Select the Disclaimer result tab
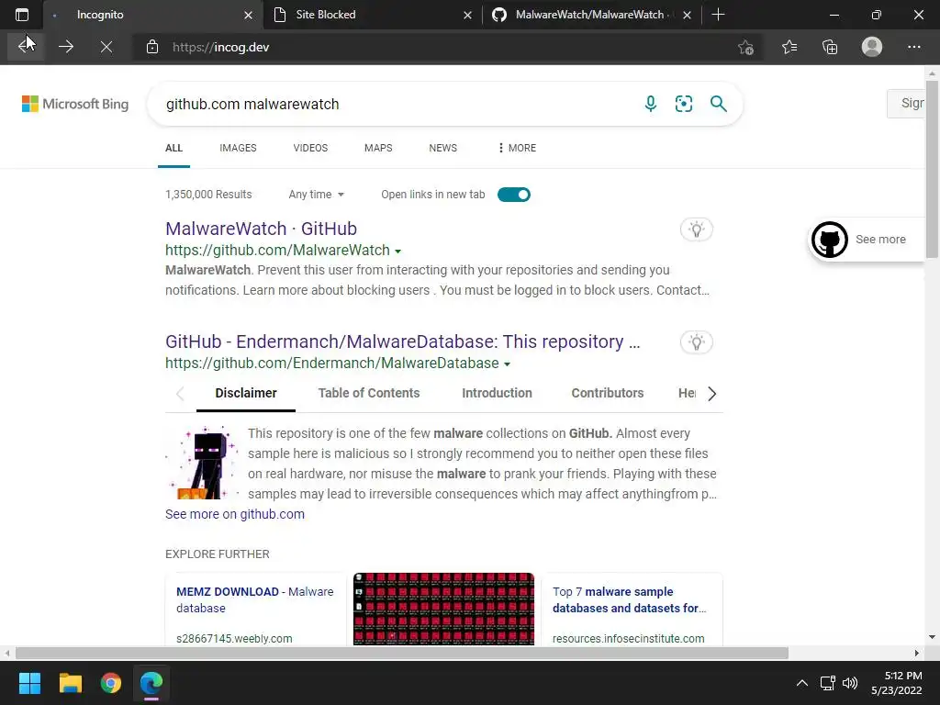940x705 pixels. pos(246,393)
